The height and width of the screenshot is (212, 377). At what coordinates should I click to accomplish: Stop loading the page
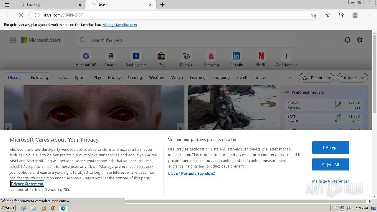point(21,15)
